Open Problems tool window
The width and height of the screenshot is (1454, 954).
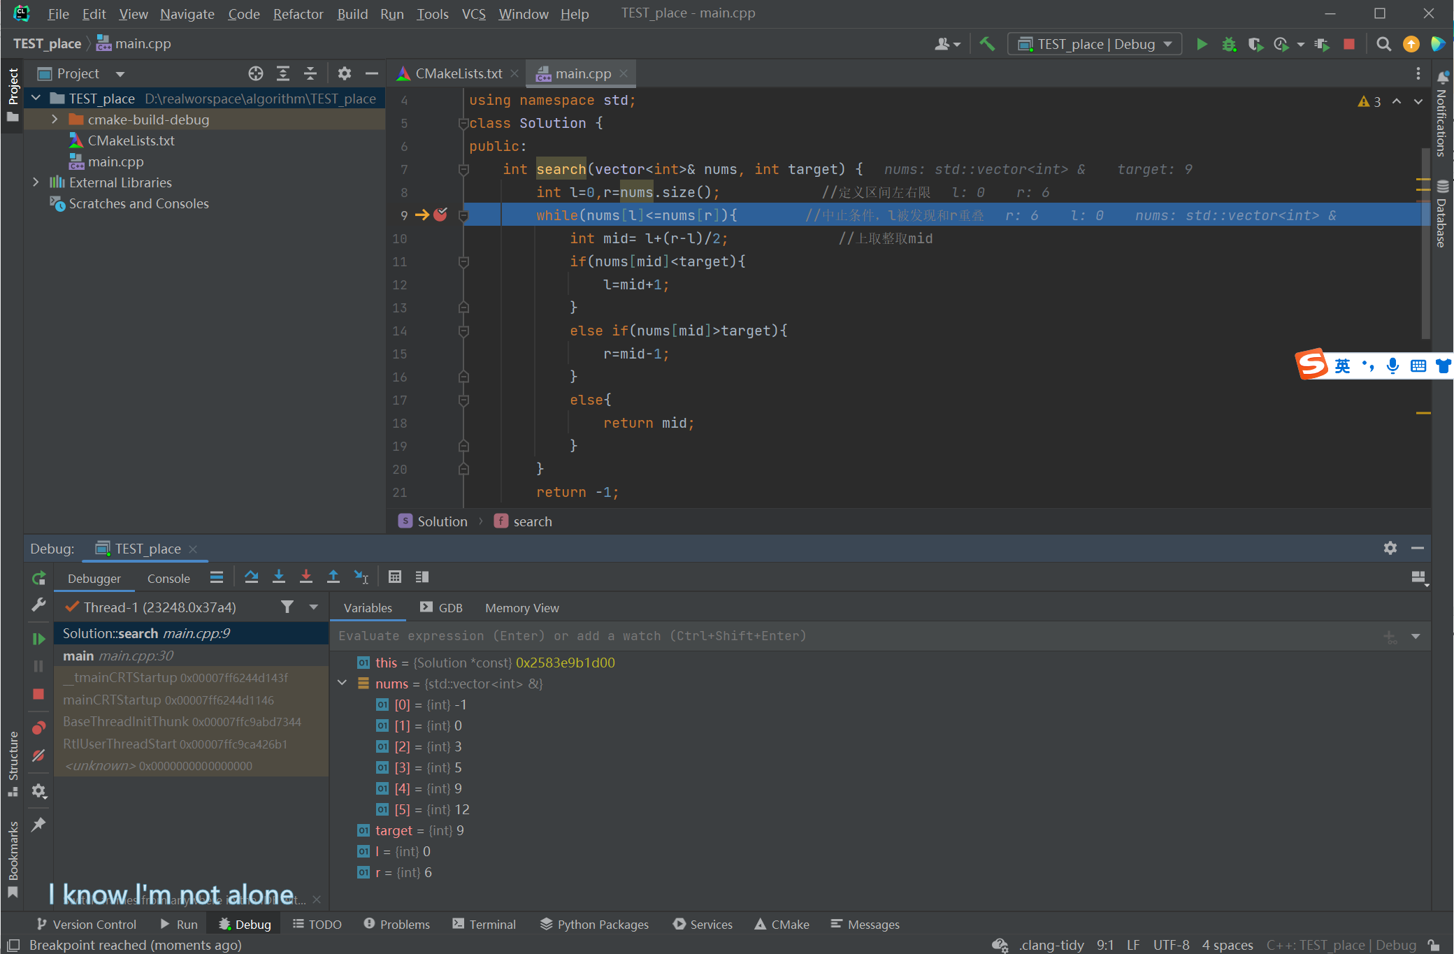396,924
